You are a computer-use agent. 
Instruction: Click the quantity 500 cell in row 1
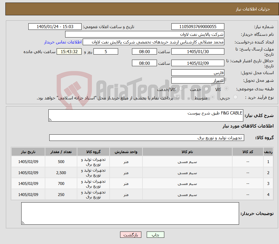[61, 162]
